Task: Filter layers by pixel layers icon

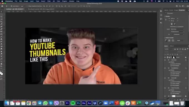Action: pyautogui.click(x=175, y=49)
